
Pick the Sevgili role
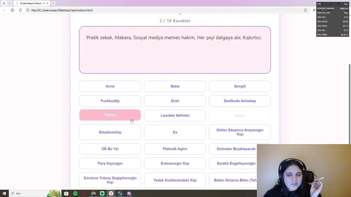240,86
